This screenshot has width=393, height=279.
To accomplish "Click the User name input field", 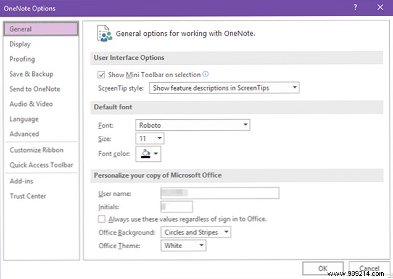I will point(220,193).
